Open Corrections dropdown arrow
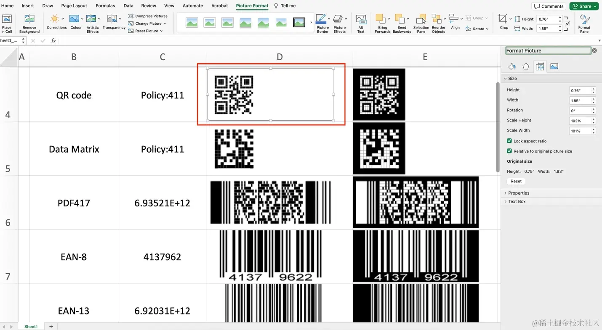602x330 pixels. [x=63, y=18]
